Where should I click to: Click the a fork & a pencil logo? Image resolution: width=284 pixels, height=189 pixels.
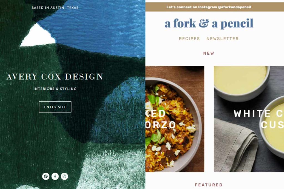[209, 24]
